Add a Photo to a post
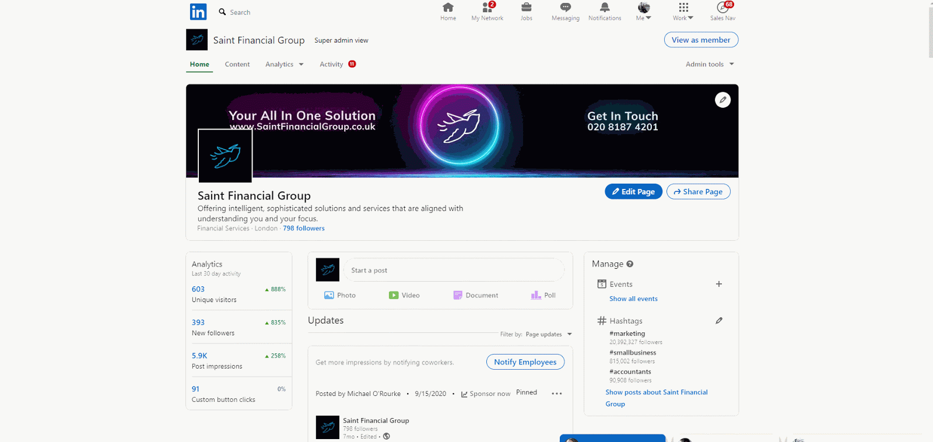This screenshot has width=933, height=442. tap(340, 295)
